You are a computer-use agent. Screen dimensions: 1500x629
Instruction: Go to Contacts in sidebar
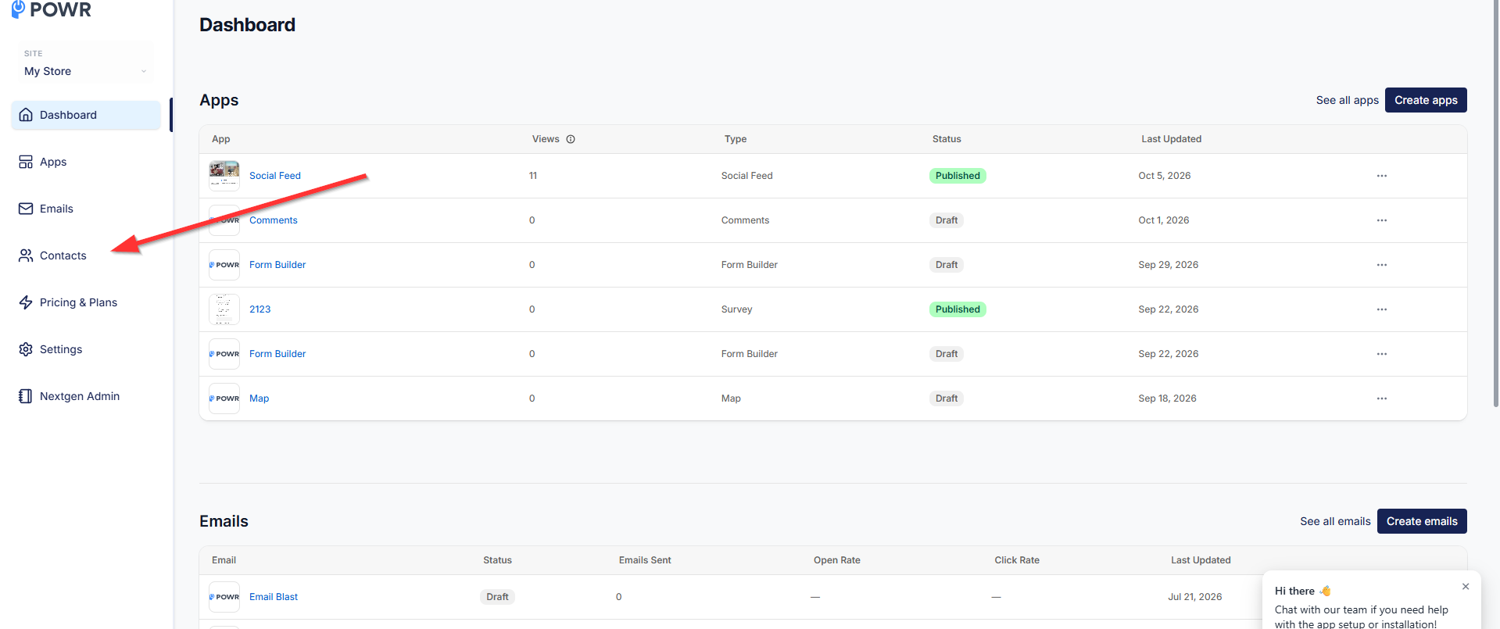86,256
